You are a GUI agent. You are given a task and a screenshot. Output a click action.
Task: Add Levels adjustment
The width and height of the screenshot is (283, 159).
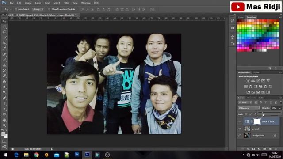tap(253, 81)
